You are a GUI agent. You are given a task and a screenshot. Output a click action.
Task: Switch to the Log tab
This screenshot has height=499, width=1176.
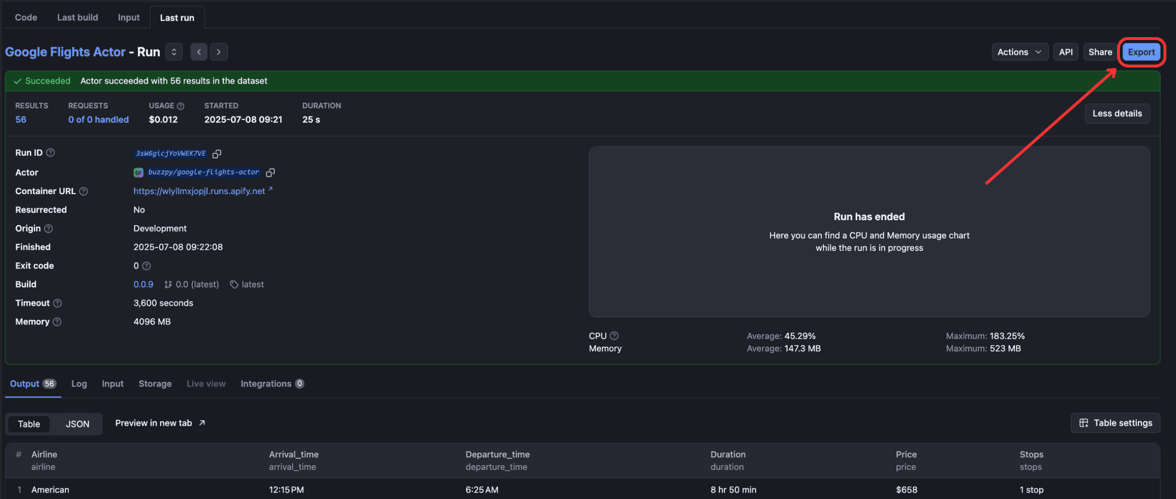[x=79, y=384]
